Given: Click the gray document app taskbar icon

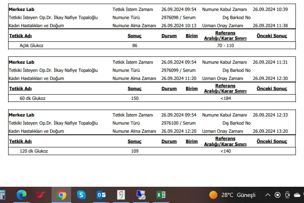Looking at the screenshot, I should (x=121, y=195).
